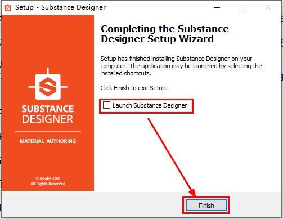Click the maximize button in title bar
283x219 pixels.
click(242, 7)
